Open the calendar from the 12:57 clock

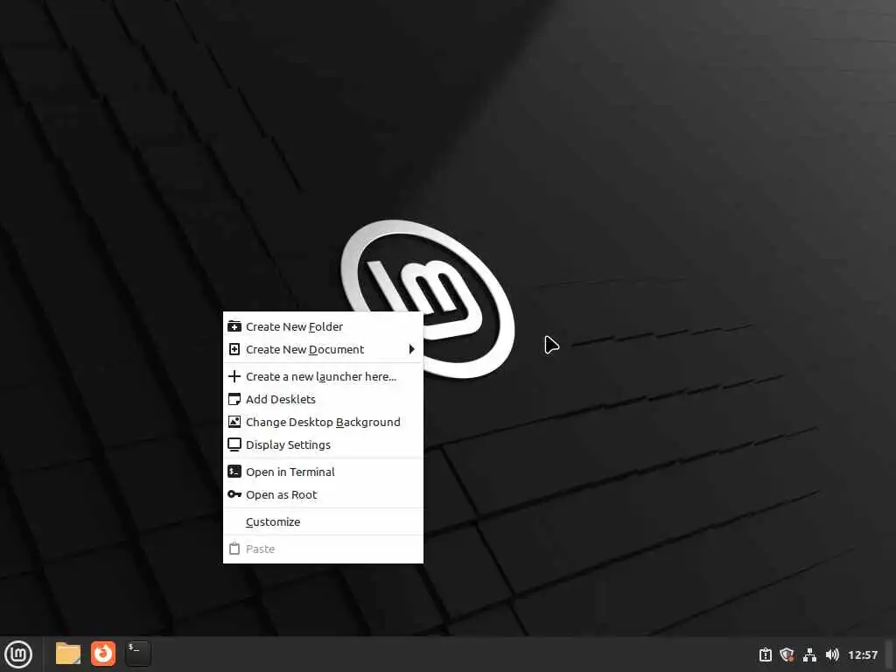click(862, 654)
